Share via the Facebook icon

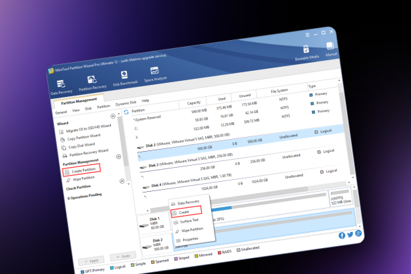(341, 235)
